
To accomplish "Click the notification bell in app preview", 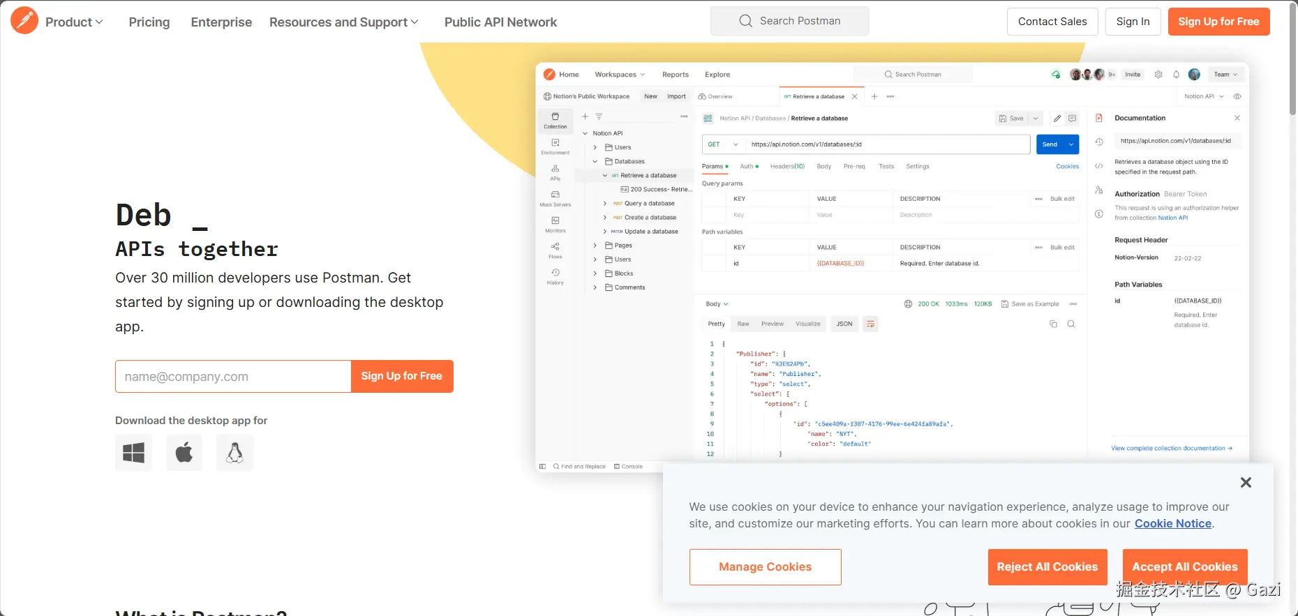I will point(1177,75).
